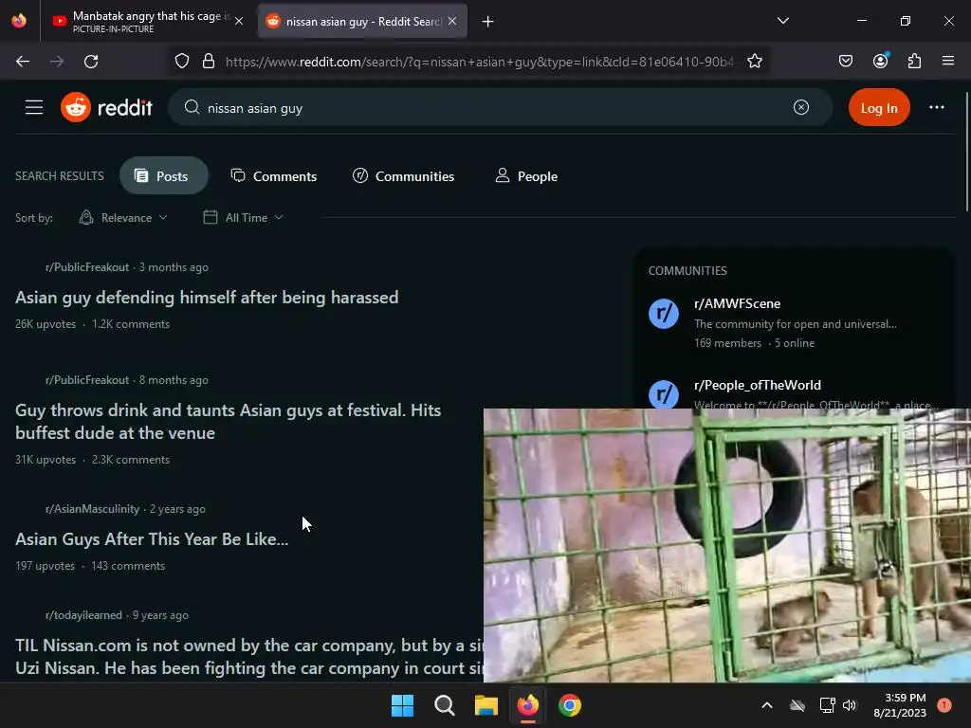This screenshot has width=971, height=728.
Task: Click the Log In button
Action: pos(879,108)
